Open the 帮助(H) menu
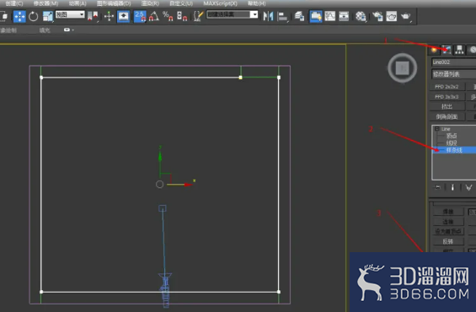Viewport: 476px width, 312px height. (x=256, y=3)
